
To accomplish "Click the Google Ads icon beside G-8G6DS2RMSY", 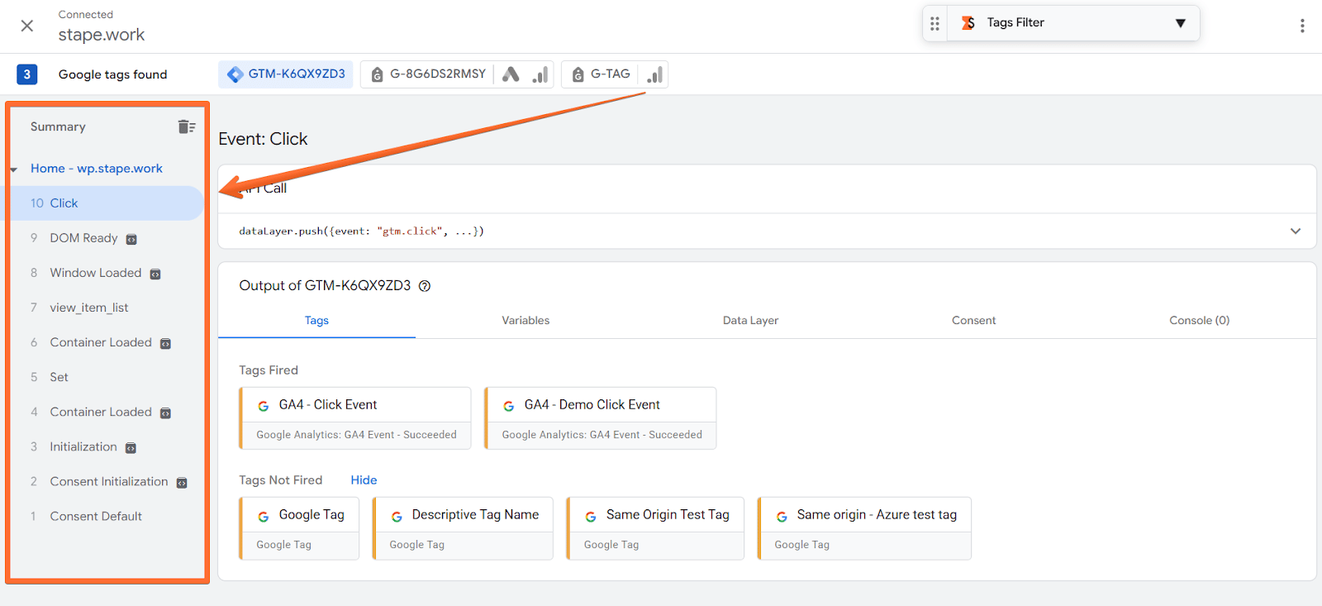I will (511, 74).
